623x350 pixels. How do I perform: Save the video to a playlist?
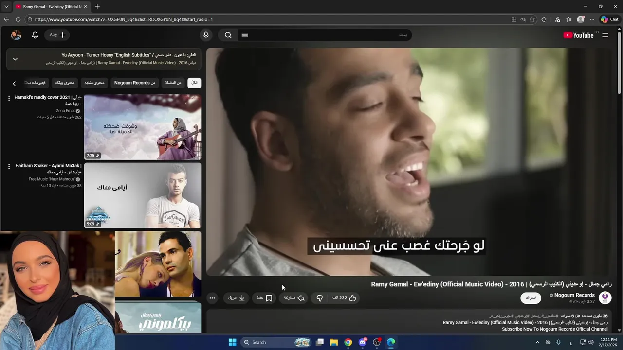point(265,298)
